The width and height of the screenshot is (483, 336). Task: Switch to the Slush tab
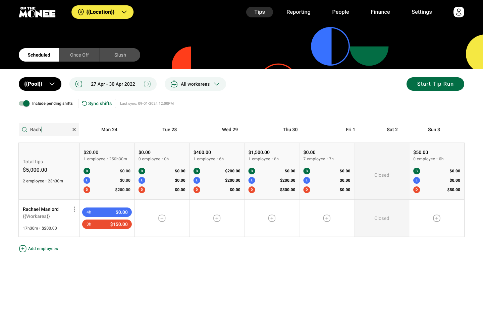pyautogui.click(x=120, y=55)
